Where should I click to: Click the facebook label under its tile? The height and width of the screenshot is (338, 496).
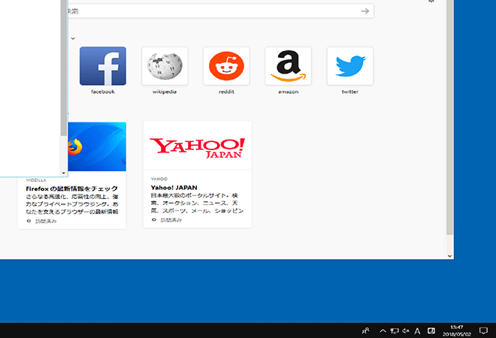tap(103, 92)
